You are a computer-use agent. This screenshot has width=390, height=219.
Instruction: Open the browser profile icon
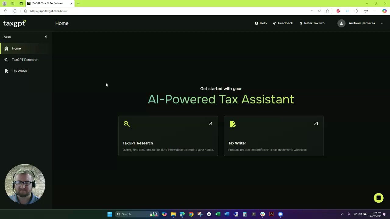tap(4, 3)
